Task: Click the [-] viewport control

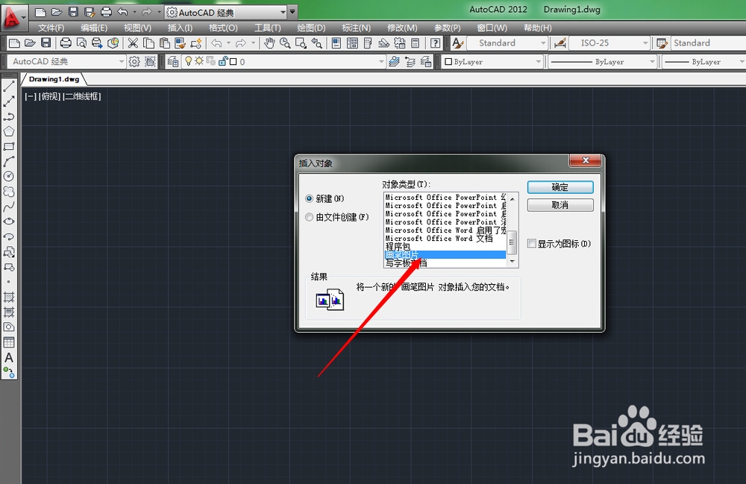Action: click(x=31, y=96)
